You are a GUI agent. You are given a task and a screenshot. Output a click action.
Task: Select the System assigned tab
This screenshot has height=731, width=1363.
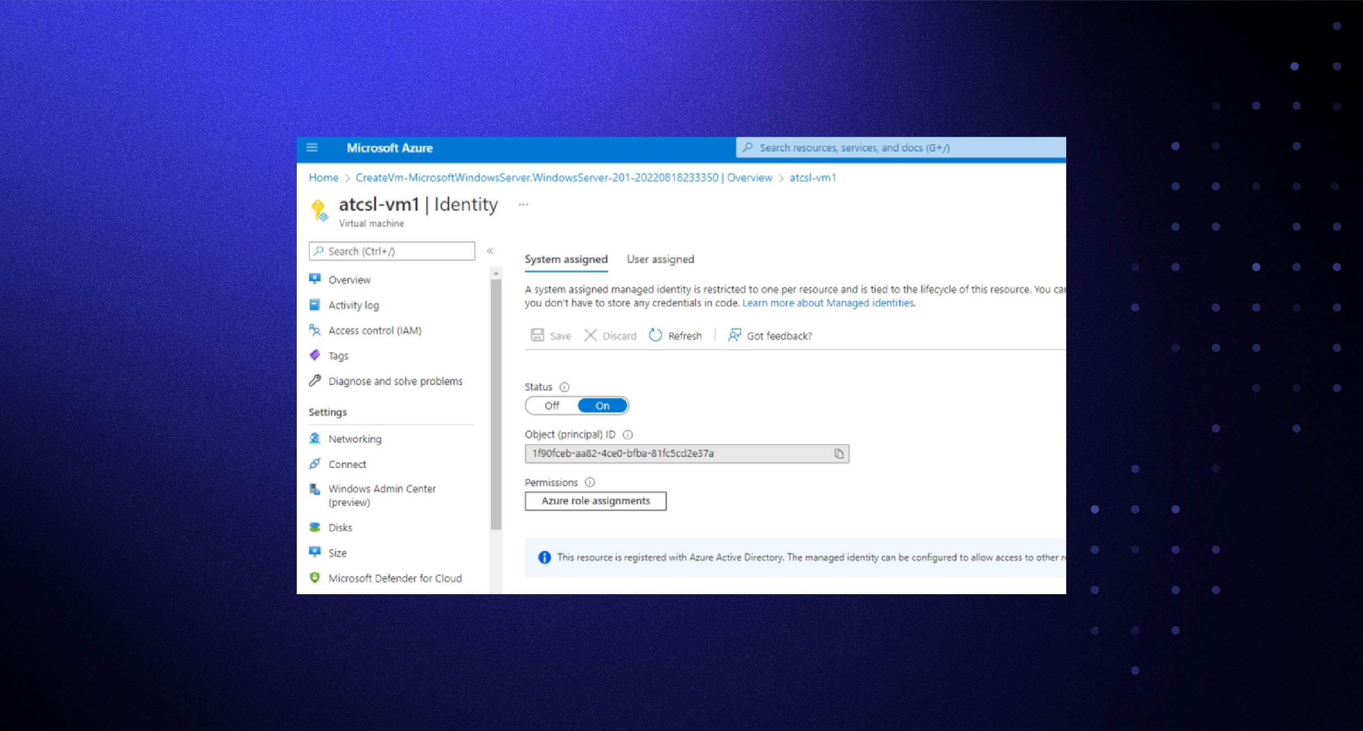coord(566,259)
